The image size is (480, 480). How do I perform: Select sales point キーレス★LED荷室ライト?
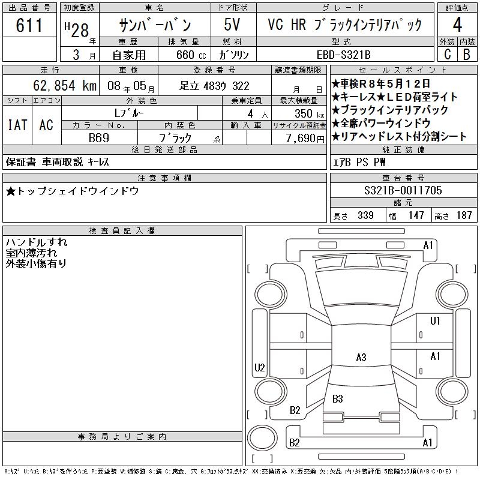coord(394,97)
